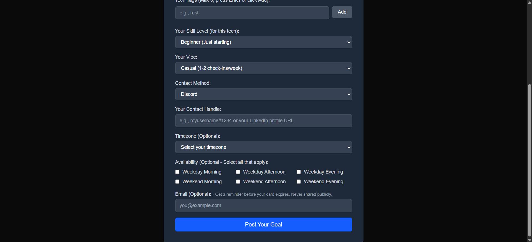532x242 pixels.
Task: Click the Contact Method dropdown arrow
Action: pos(348,94)
